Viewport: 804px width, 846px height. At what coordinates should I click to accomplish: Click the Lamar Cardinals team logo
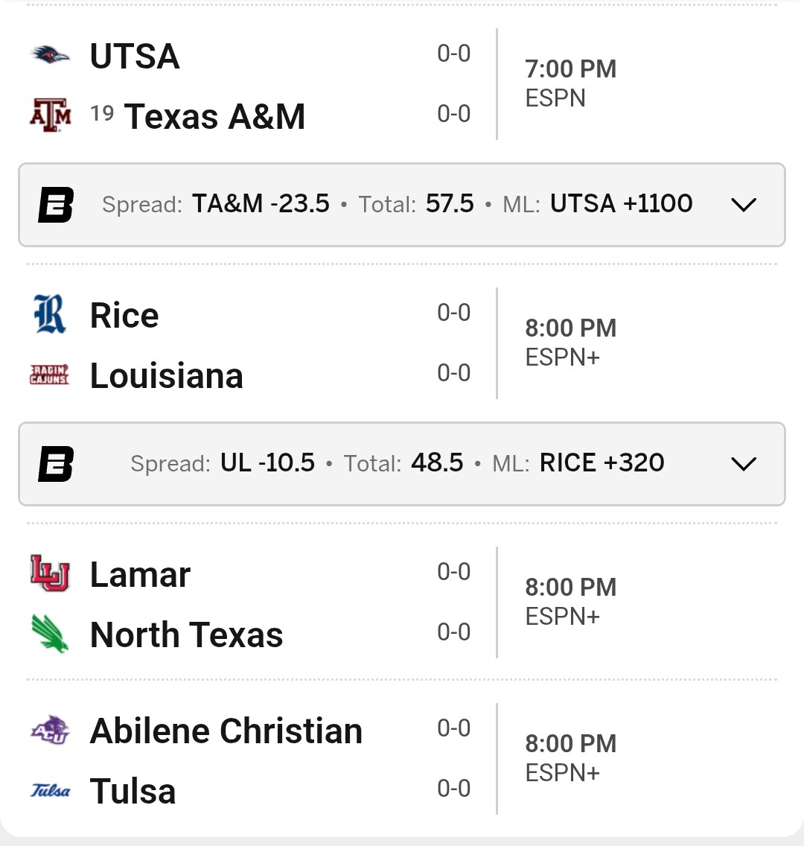[x=50, y=573]
